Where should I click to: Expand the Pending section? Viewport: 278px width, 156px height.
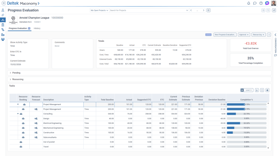pyautogui.click(x=10, y=73)
